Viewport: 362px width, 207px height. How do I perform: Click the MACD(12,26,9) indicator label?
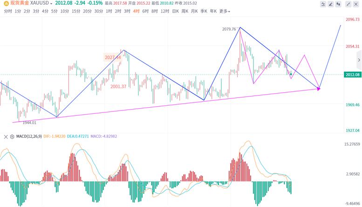(29, 137)
